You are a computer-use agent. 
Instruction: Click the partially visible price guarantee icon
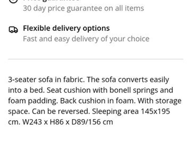13,1
